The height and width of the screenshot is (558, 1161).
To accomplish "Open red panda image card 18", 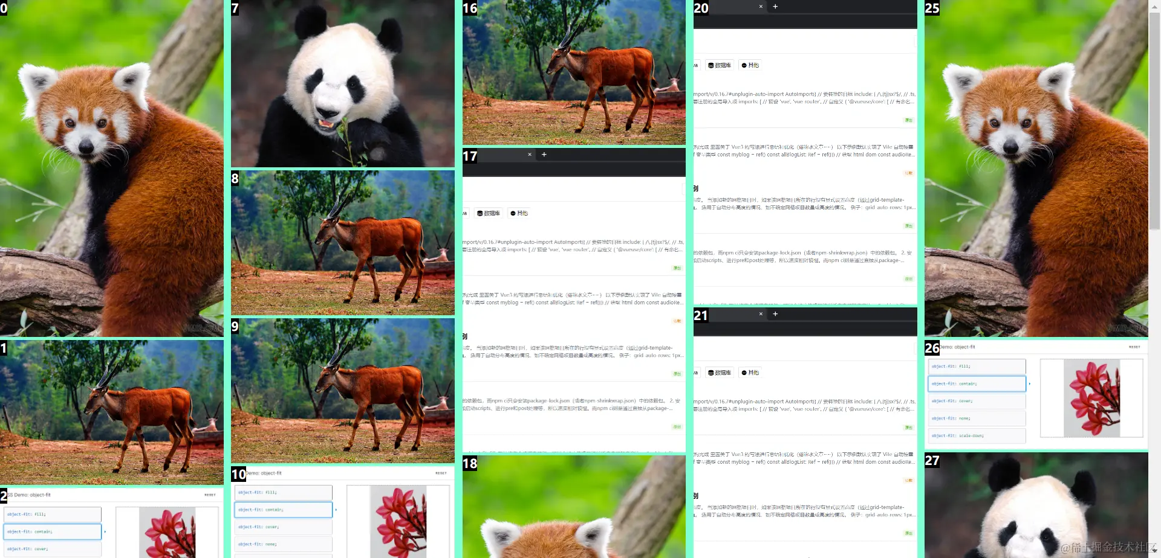I will coord(574,507).
